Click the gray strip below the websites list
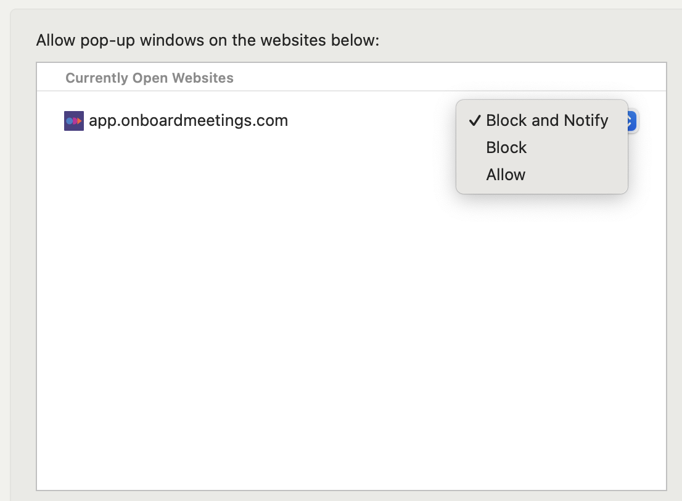 click(x=351, y=496)
